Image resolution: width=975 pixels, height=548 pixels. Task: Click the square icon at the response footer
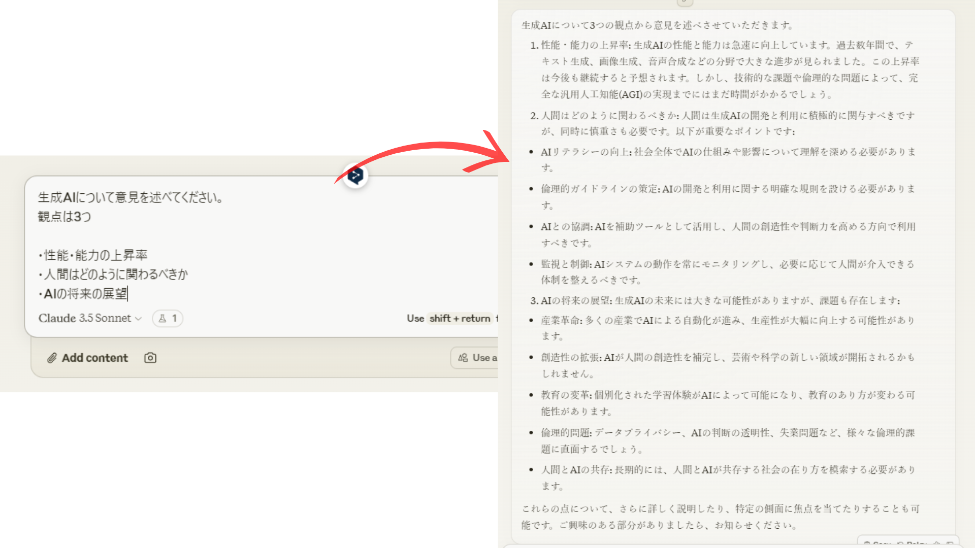[x=951, y=544]
